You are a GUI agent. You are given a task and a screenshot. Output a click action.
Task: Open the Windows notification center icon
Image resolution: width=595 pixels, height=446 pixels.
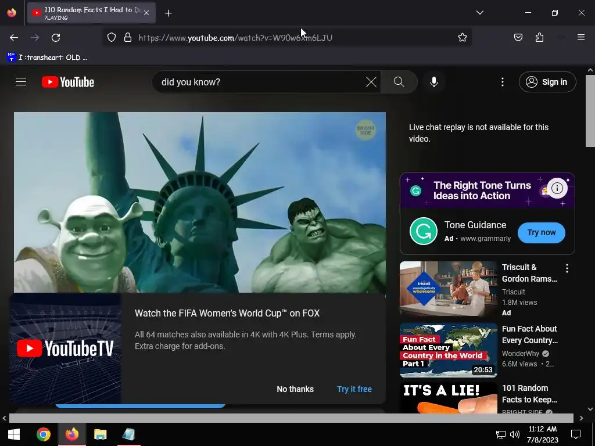(x=576, y=434)
